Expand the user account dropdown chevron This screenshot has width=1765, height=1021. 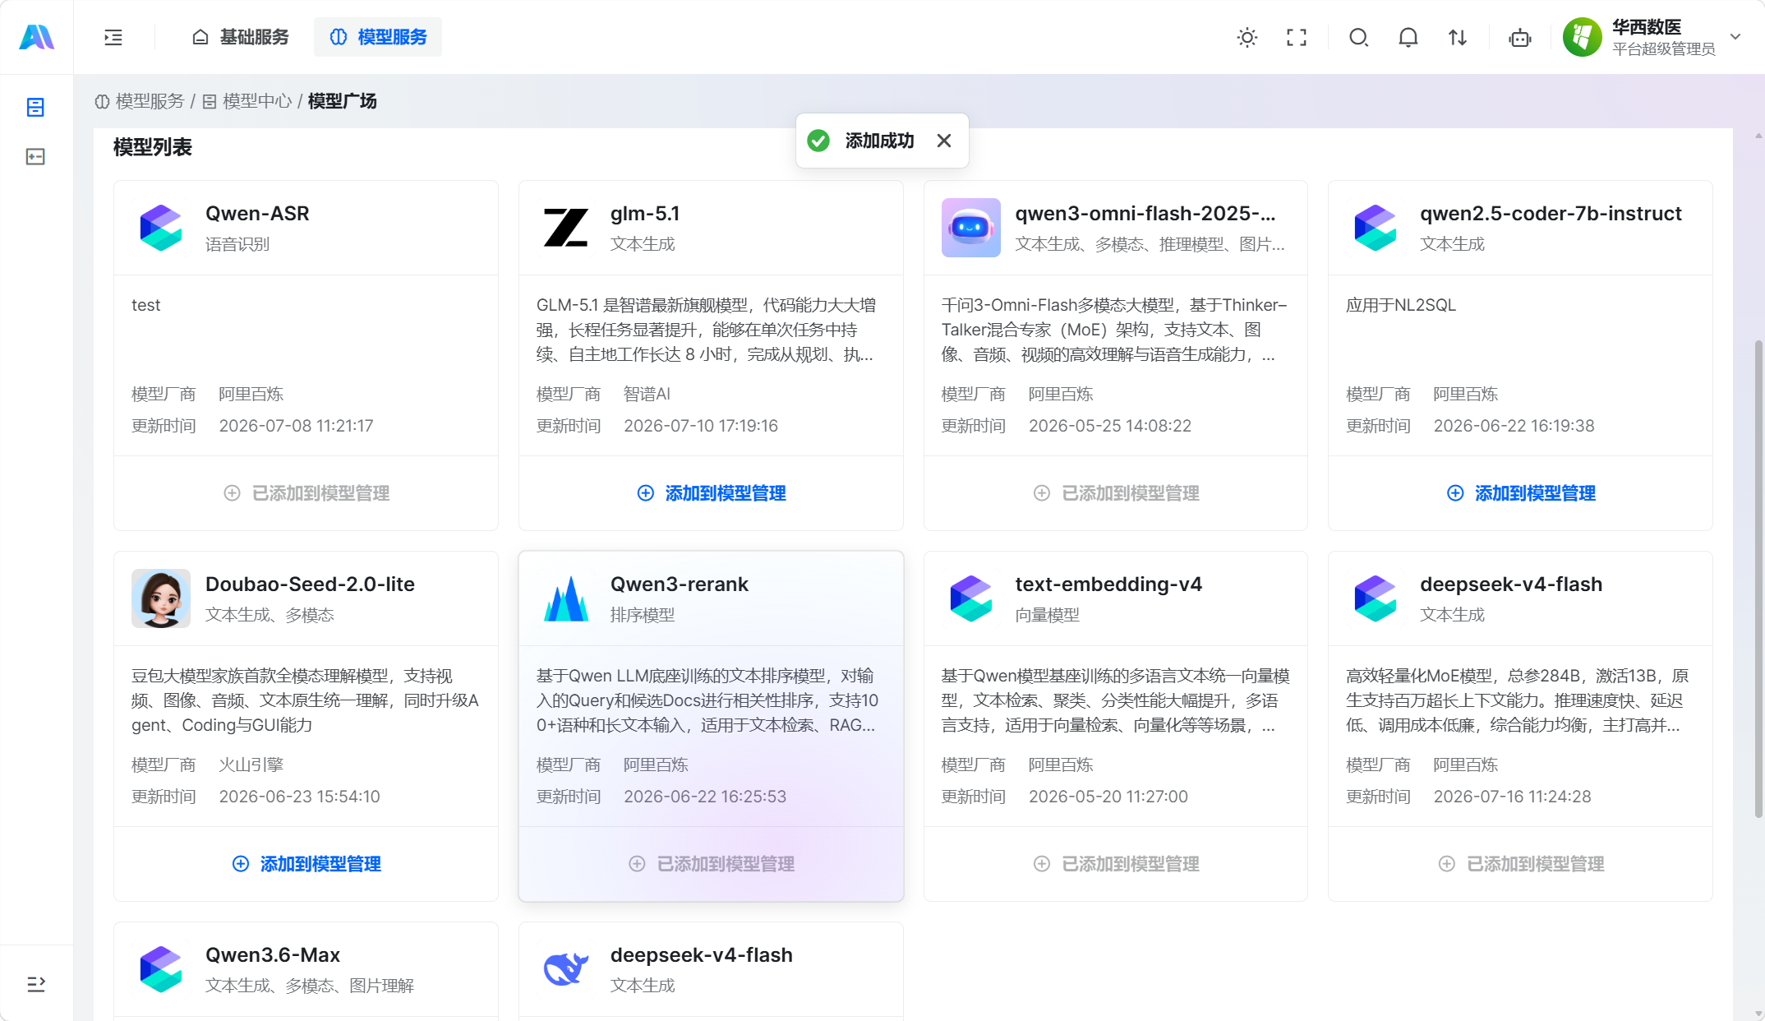(1735, 37)
